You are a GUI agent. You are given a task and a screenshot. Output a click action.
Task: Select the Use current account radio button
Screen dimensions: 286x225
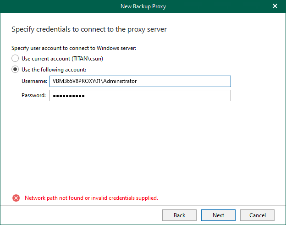(15, 59)
